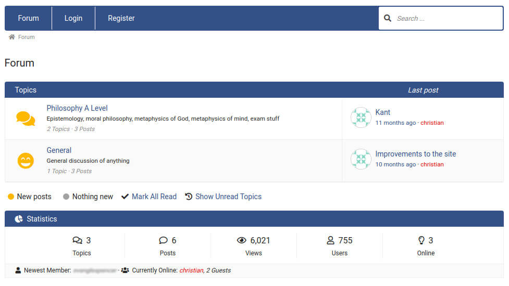
Task: Open the Forum menu item
Action: pyautogui.click(x=28, y=18)
